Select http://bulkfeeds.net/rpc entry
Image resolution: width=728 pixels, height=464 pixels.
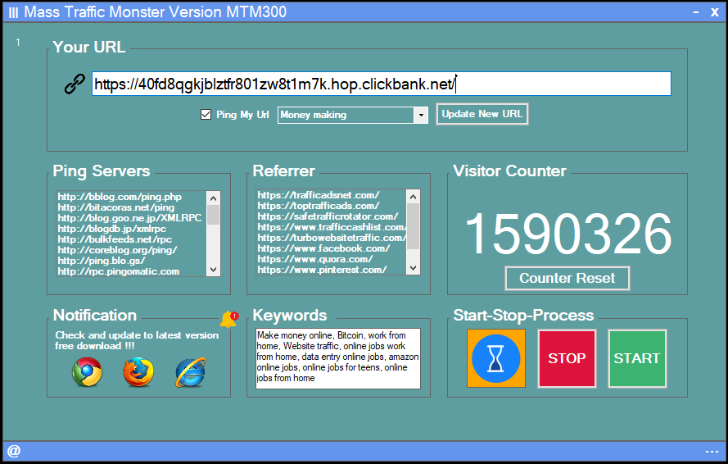coord(115,239)
